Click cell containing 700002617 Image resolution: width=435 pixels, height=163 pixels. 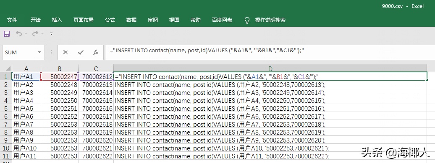tap(96, 116)
